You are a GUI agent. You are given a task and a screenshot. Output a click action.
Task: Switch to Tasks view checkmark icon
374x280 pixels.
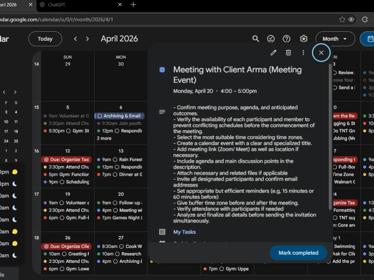(271, 39)
